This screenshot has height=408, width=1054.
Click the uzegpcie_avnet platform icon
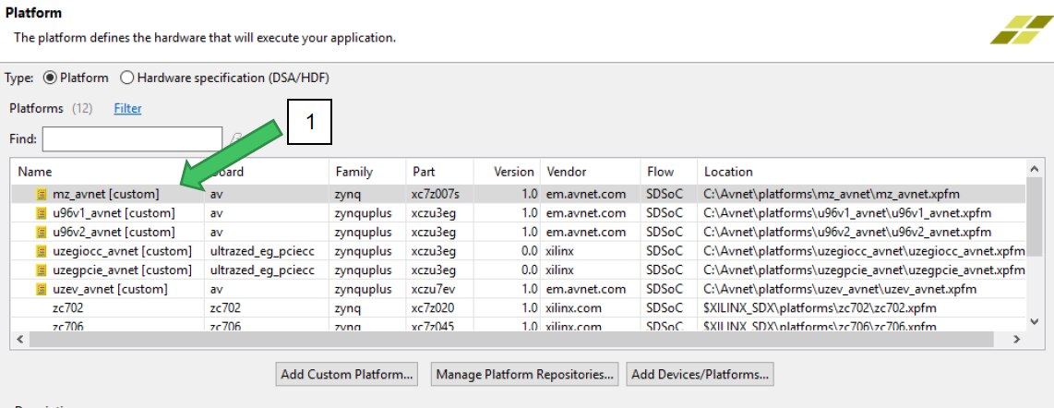tap(42, 270)
